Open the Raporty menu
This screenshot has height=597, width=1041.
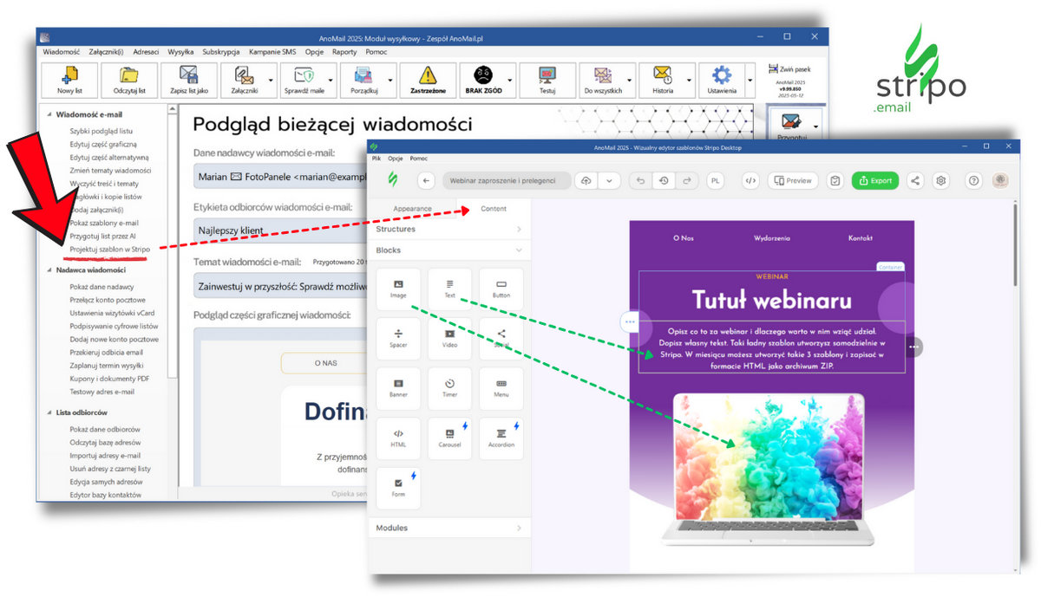point(344,51)
